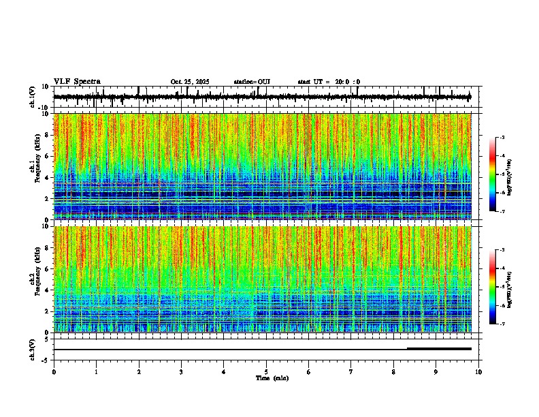Click the "-3" label on ch.2 colorbar
Screen dimensions: 539x417
(x=502, y=250)
